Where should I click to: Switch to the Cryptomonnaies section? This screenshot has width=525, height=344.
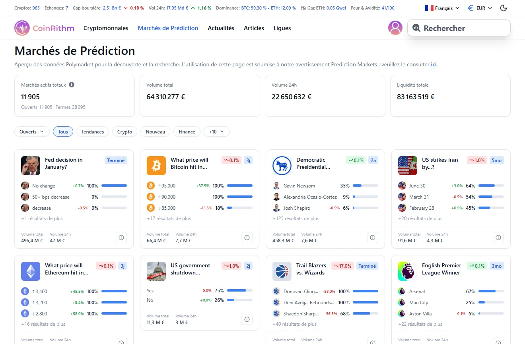coord(105,28)
